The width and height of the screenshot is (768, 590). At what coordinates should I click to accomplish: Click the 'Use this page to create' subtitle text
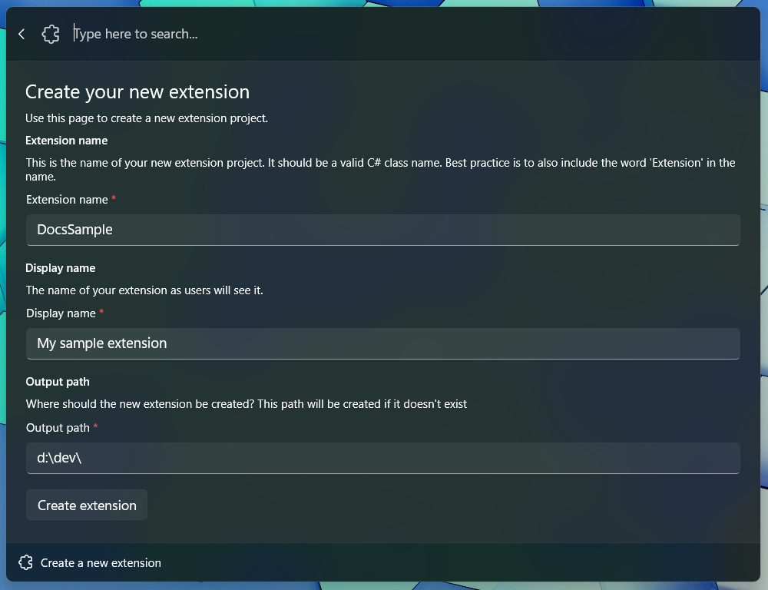click(146, 118)
